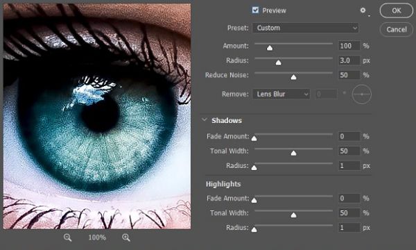The width and height of the screenshot is (416, 250).
Task: Click the Amount label
Action: [236, 46]
